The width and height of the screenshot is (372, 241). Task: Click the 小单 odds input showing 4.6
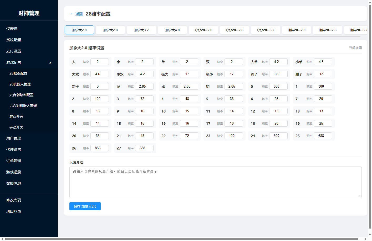[x=323, y=62]
